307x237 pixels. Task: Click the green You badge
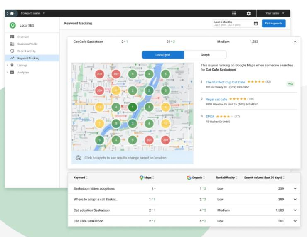(x=290, y=84)
